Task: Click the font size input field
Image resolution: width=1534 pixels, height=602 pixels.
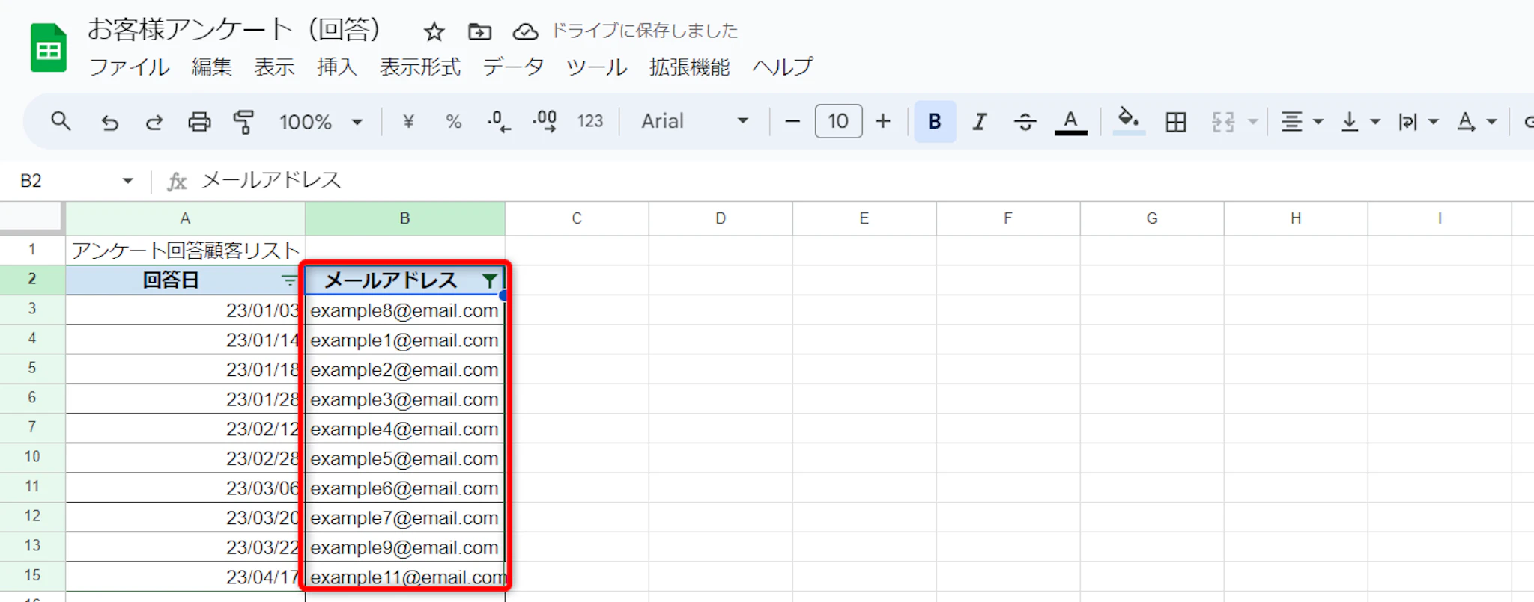Action: coord(838,121)
